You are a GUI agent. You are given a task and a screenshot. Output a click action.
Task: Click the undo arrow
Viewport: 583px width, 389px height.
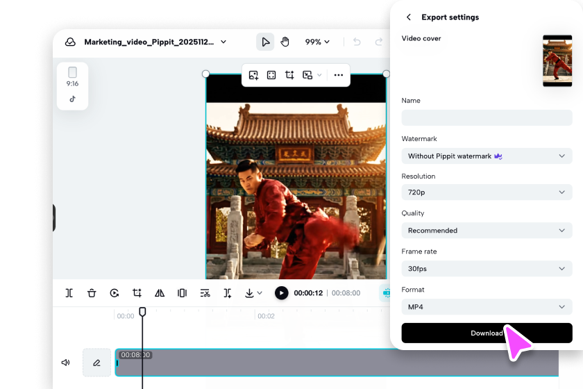coord(357,42)
